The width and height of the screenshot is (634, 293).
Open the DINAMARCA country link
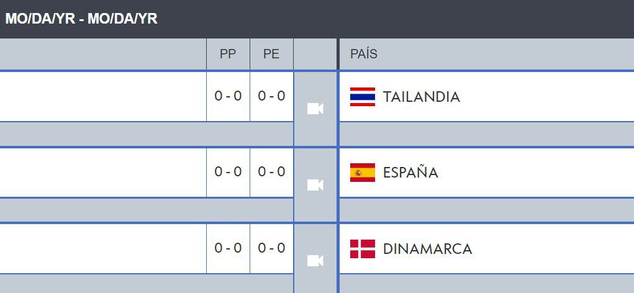click(x=427, y=249)
